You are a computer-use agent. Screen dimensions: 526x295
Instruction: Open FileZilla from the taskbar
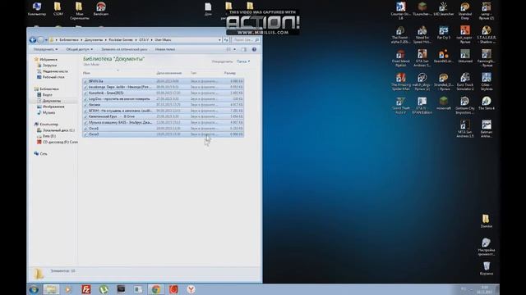(86, 289)
